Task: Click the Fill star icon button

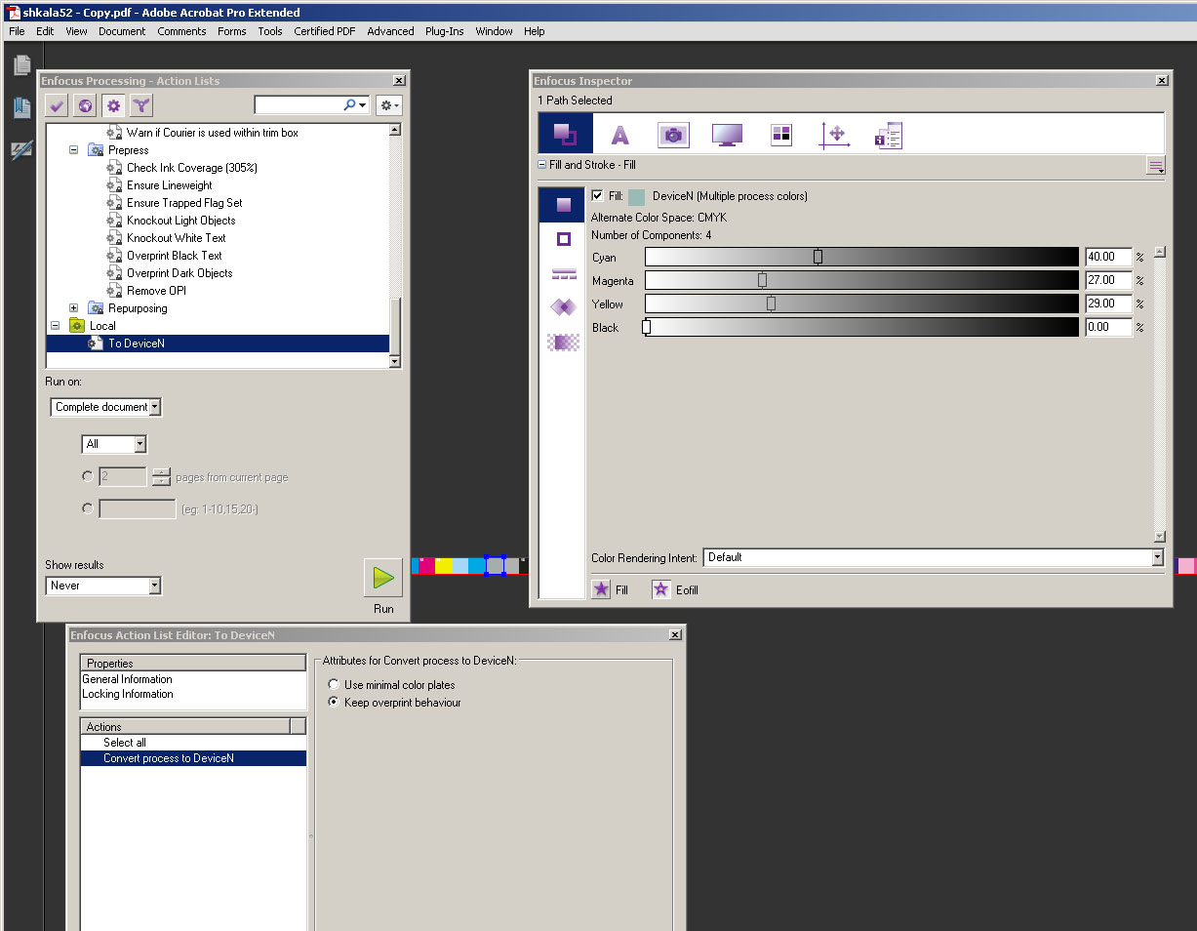Action: click(x=601, y=589)
